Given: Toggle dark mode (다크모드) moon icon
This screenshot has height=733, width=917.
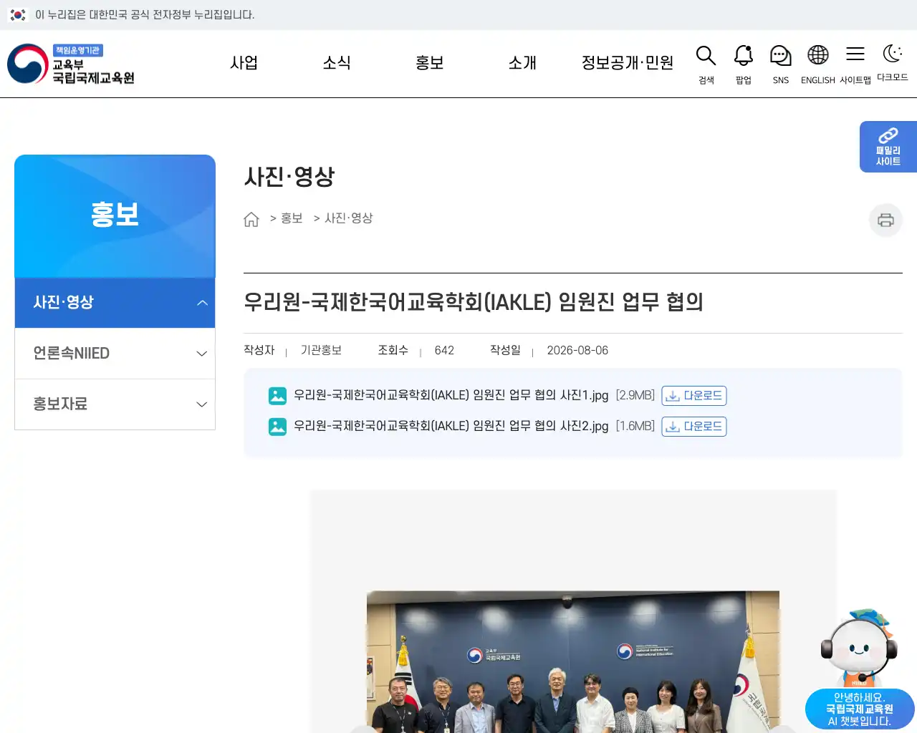Looking at the screenshot, I should point(893,63).
